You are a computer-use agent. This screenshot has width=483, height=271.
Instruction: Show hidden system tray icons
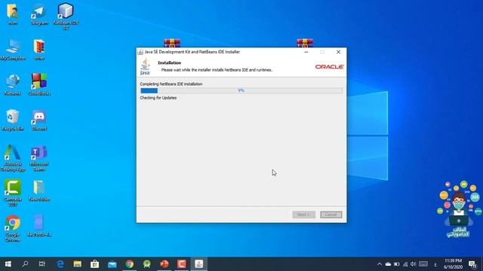tap(380, 264)
